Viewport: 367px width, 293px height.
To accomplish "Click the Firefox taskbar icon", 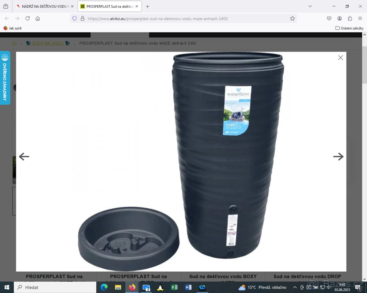I will click(x=132, y=287).
